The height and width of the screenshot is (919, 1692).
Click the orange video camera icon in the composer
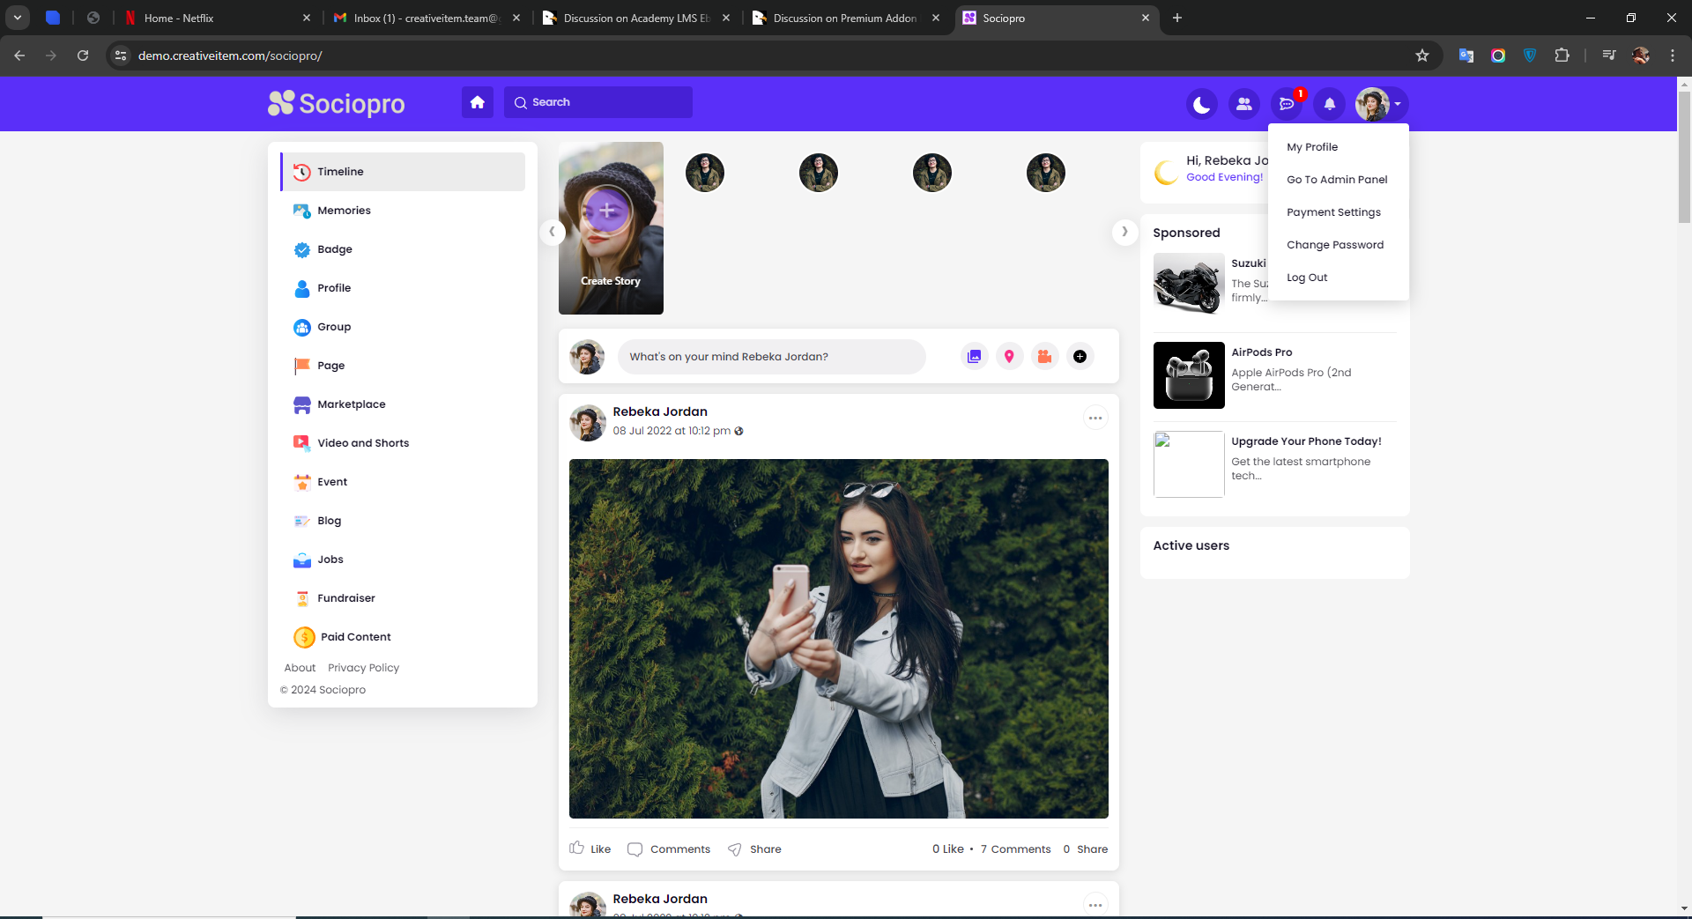point(1044,357)
